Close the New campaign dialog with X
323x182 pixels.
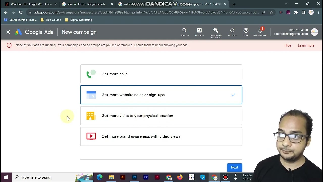pos(8,32)
